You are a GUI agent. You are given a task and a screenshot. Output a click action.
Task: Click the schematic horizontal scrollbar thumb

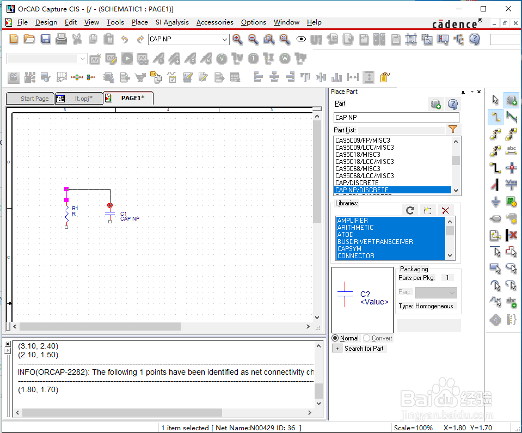pyautogui.click(x=100, y=327)
